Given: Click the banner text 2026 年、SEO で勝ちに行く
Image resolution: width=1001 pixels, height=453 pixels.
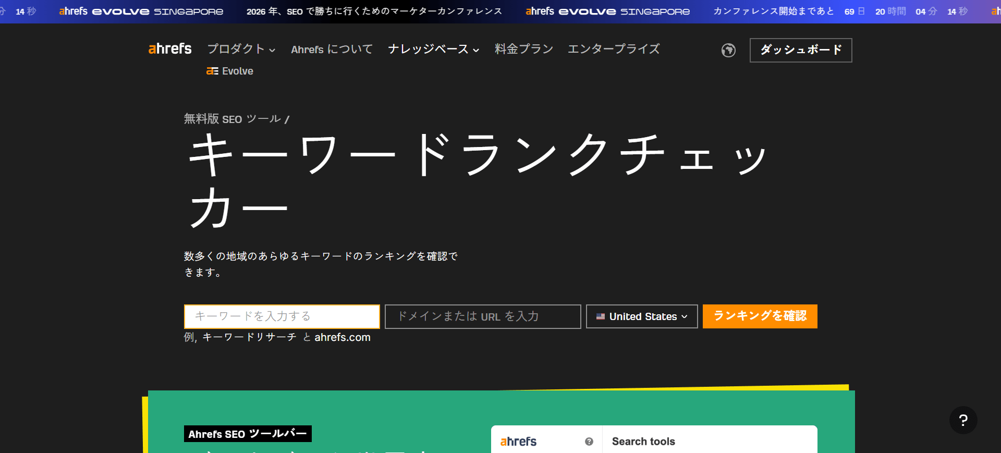Looking at the screenshot, I should [374, 11].
